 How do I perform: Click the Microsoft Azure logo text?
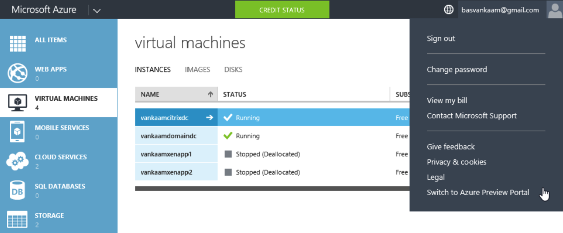point(44,10)
